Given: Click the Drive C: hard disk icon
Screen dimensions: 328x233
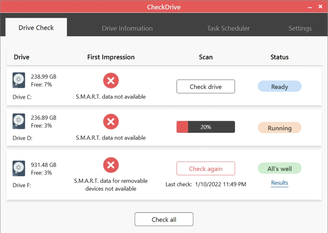Looking at the screenshot, I should 19,81.
